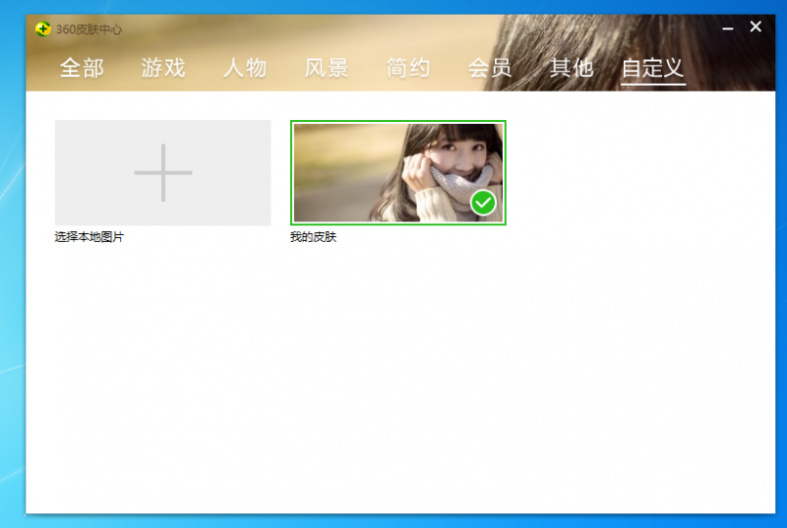Viewport: 787px width, 528px height.
Task: Minimize the 360皮肤中心 window
Action: tap(728, 29)
